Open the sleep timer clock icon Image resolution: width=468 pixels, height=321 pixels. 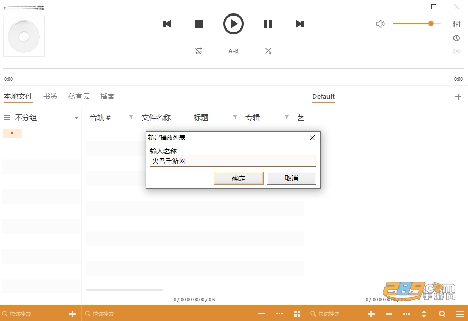pos(457,38)
